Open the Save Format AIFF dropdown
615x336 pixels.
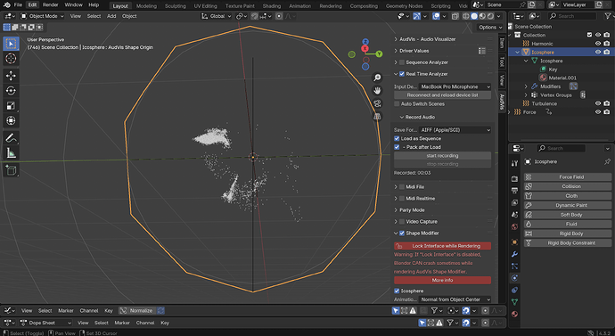tap(455, 130)
